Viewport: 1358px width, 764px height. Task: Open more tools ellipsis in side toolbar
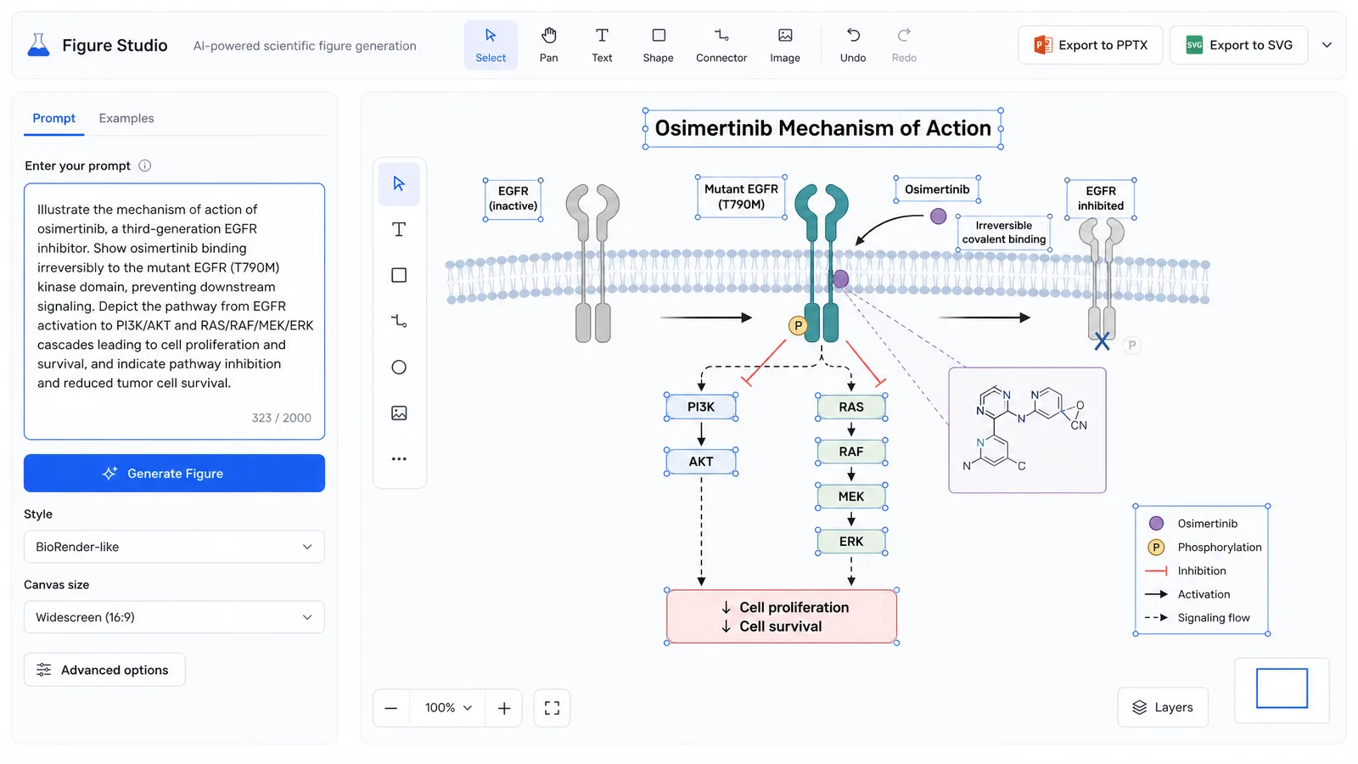399,458
